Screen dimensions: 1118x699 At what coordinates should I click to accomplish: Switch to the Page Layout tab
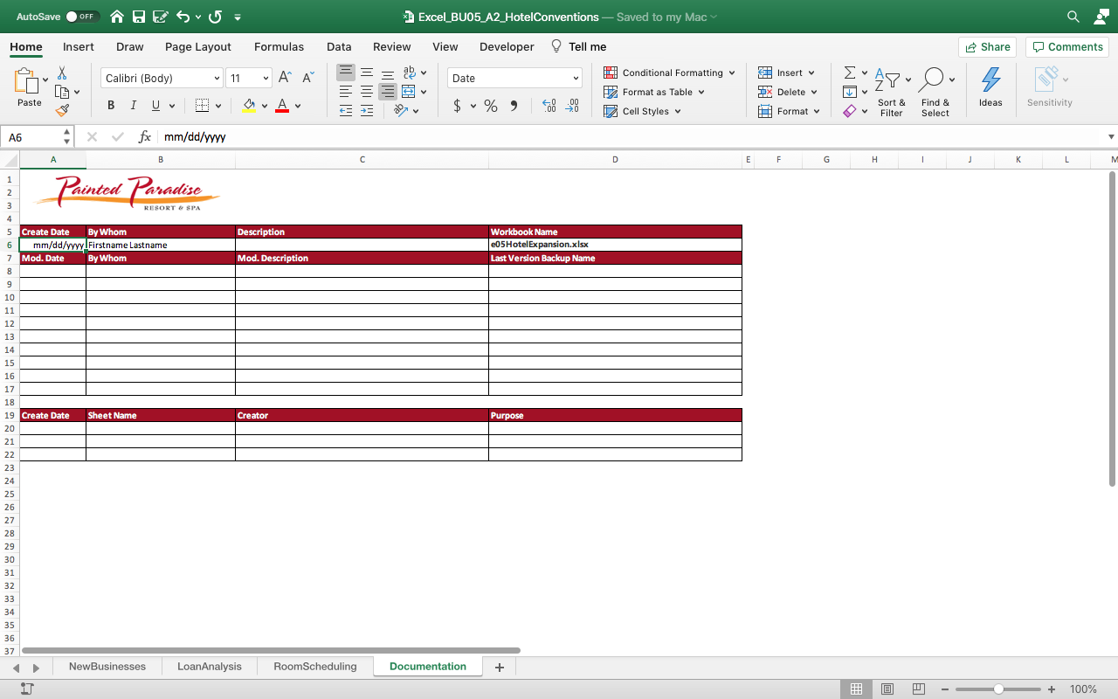click(x=198, y=47)
